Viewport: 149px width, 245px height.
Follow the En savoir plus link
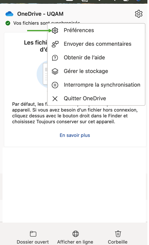[x=75, y=135]
